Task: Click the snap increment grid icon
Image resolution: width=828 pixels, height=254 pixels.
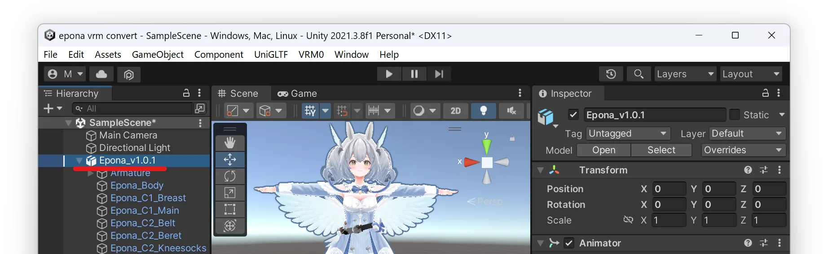Action: click(x=342, y=111)
